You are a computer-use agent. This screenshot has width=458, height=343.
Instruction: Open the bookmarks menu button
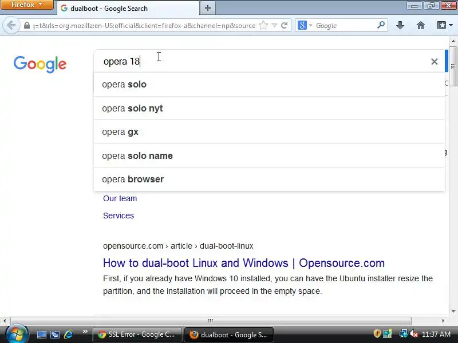[444, 25]
